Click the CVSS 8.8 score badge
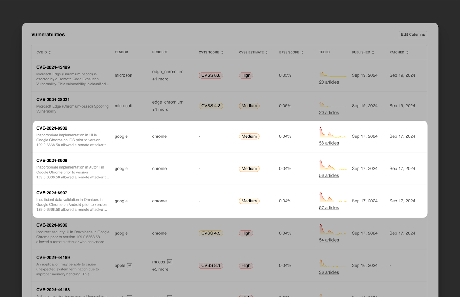The height and width of the screenshot is (297, 460). click(211, 75)
